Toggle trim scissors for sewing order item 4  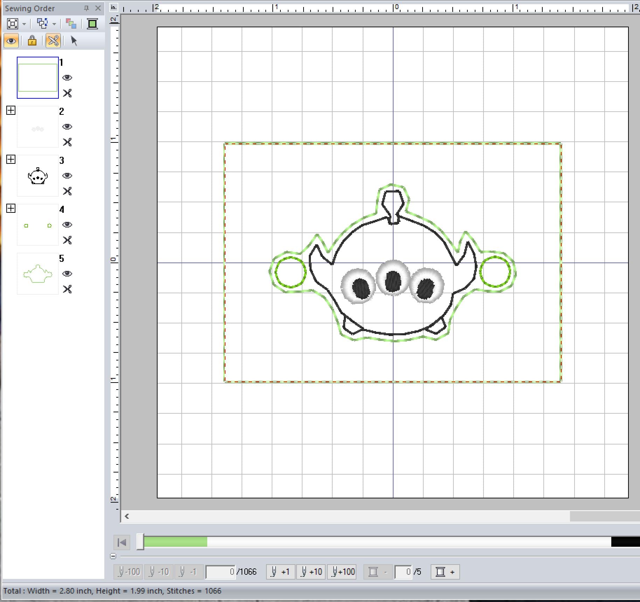pos(67,240)
